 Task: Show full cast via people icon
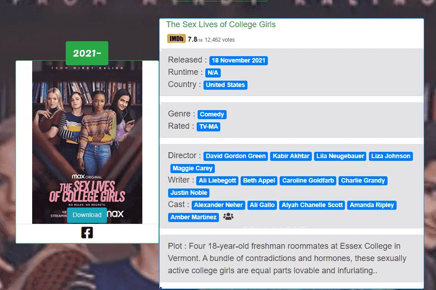[x=228, y=216]
